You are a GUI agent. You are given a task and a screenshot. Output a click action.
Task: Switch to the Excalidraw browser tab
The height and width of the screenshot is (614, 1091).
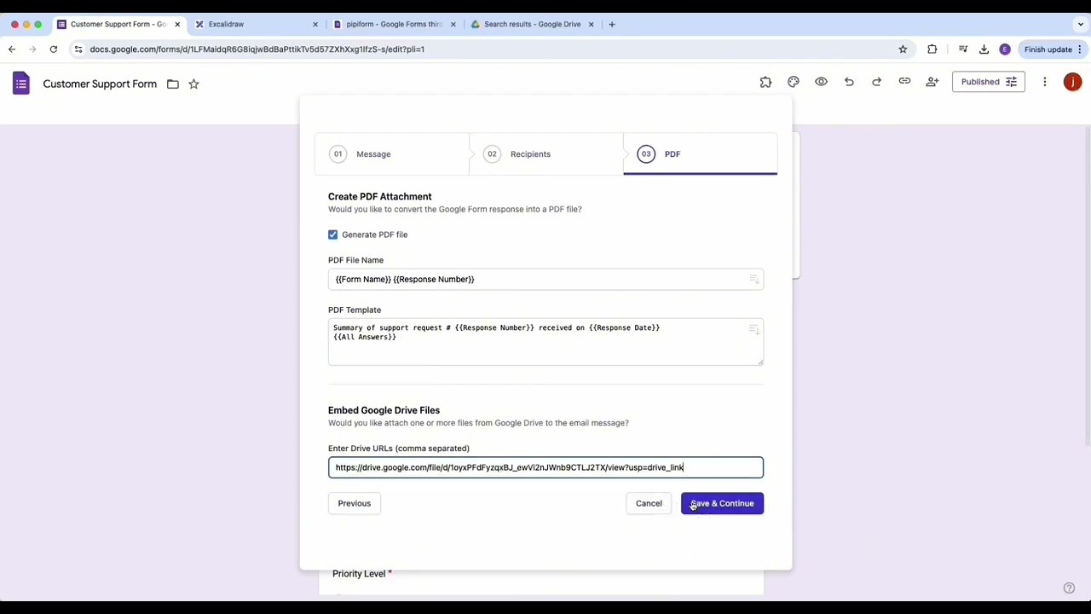coord(255,24)
